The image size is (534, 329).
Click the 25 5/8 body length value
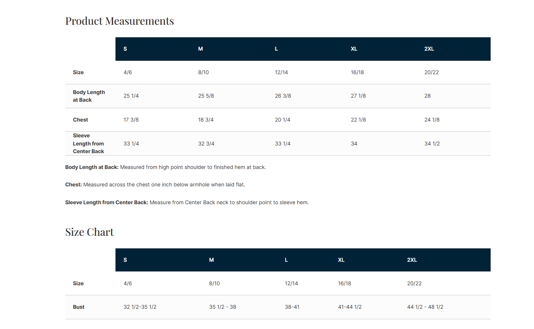(x=206, y=96)
